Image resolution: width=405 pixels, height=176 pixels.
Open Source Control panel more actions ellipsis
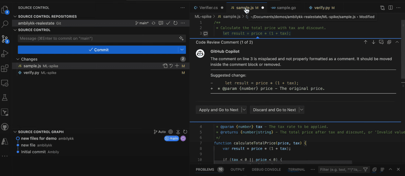(x=183, y=8)
